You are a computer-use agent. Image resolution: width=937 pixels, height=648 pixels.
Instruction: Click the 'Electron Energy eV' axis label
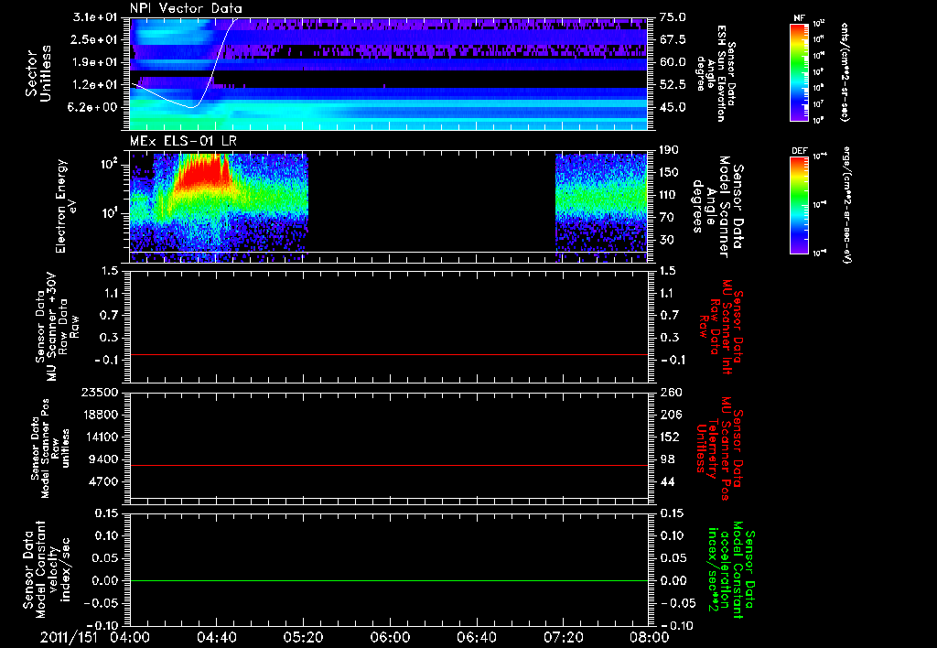65,206
